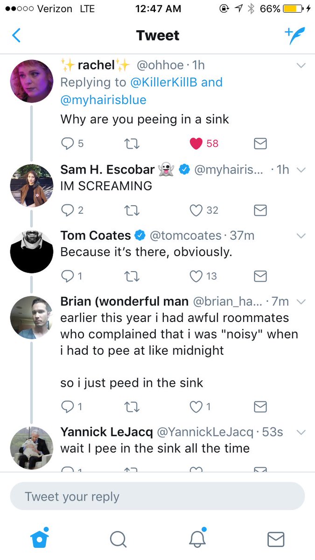The image size is (315, 560).
Task: View Brian's profile picture
Action: (31, 317)
